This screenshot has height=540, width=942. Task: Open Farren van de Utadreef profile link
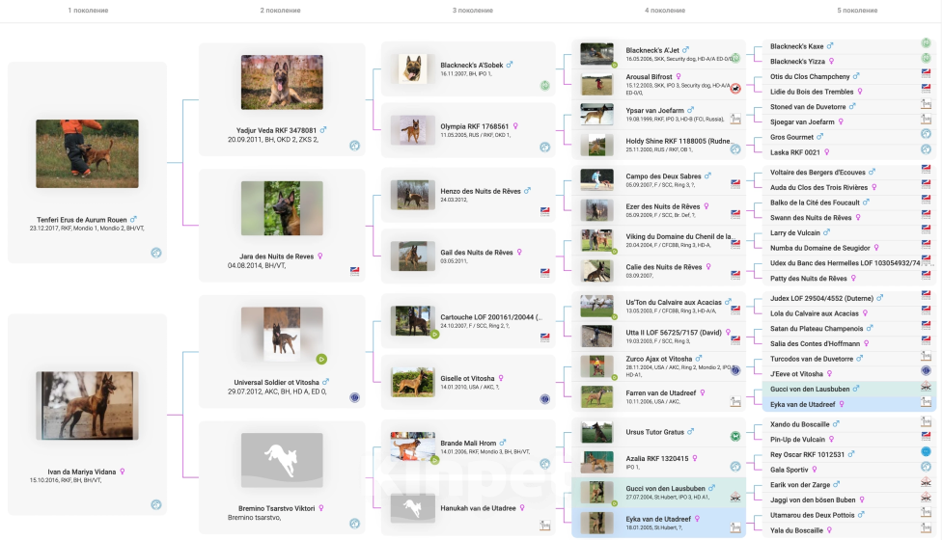661,393
